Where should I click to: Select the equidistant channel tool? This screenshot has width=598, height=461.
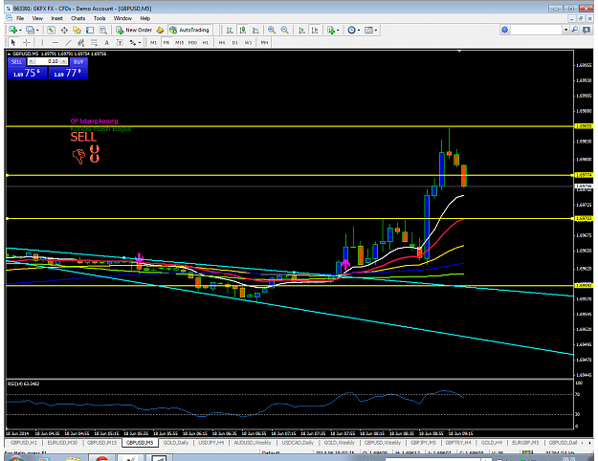81,42
